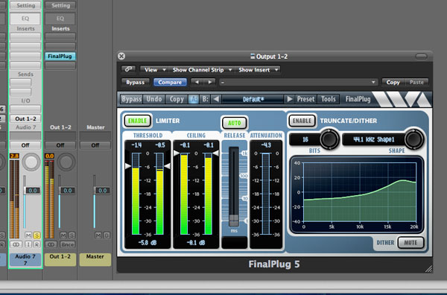Open the Preset menu in FinalPlug bar

click(x=305, y=99)
